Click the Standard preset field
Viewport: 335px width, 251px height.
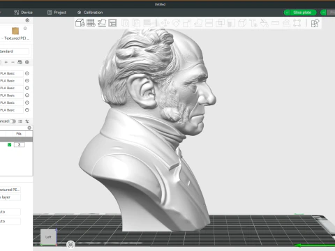pyautogui.click(x=15, y=52)
